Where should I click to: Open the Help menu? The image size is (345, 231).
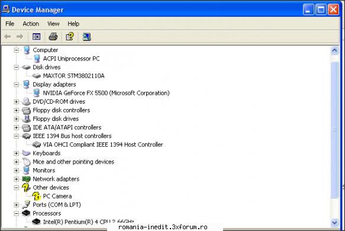[73, 24]
